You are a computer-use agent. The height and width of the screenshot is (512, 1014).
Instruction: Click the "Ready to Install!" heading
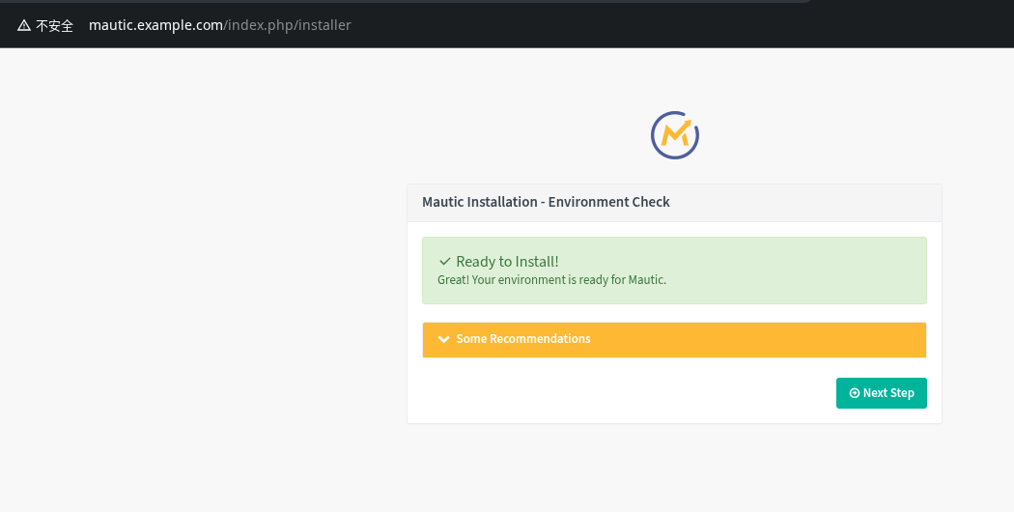click(507, 262)
